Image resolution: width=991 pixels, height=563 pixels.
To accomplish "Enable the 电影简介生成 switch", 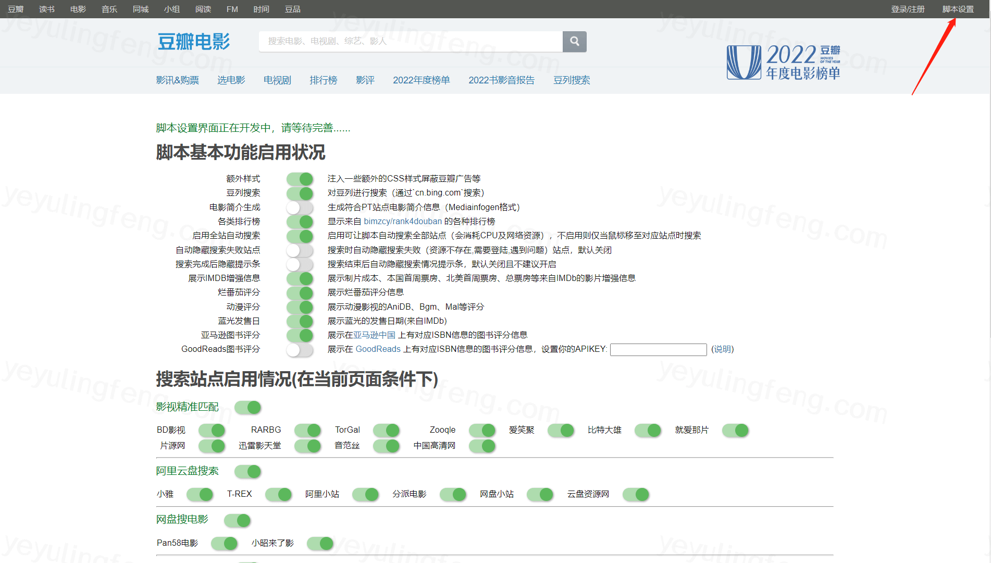I will tap(300, 207).
